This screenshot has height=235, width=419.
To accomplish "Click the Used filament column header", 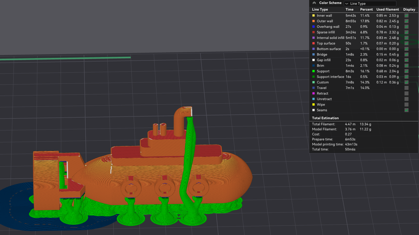I will tap(388, 10).
